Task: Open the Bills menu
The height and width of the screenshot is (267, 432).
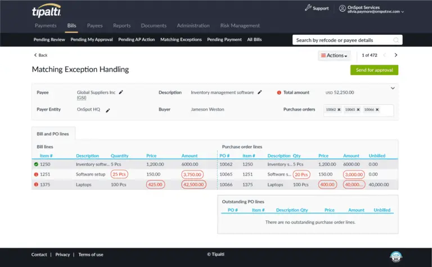Action: pyautogui.click(x=71, y=26)
